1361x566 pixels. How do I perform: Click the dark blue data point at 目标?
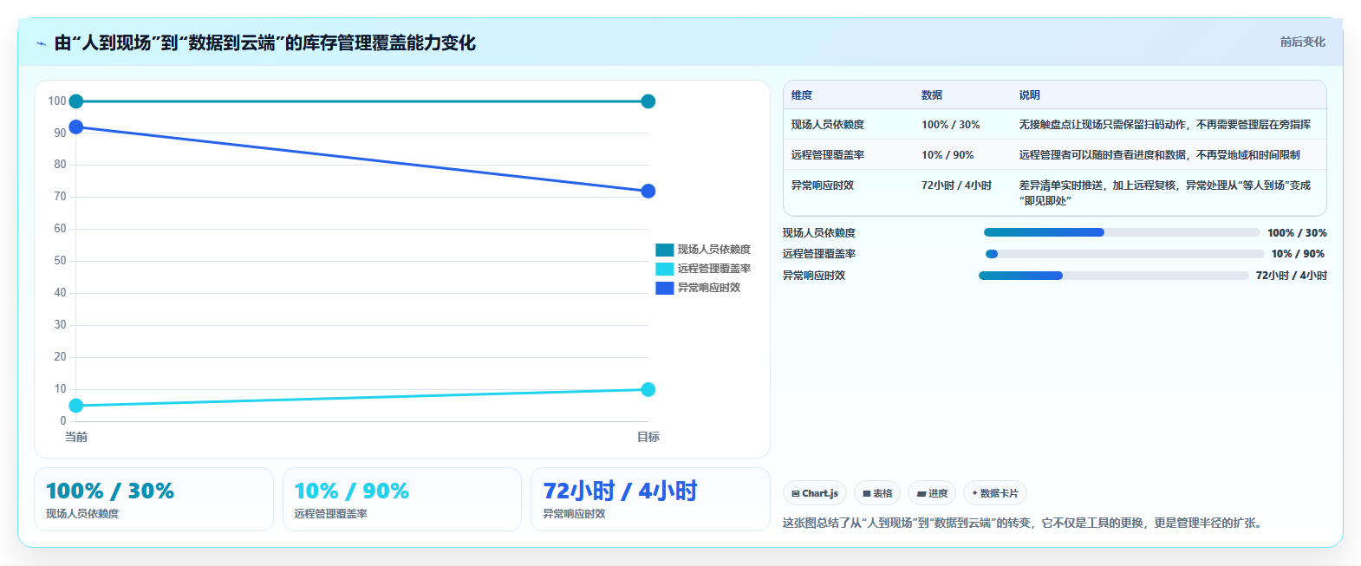[x=648, y=191]
